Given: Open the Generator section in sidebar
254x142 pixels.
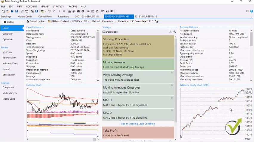Looking at the screenshot, I should 7,34.
